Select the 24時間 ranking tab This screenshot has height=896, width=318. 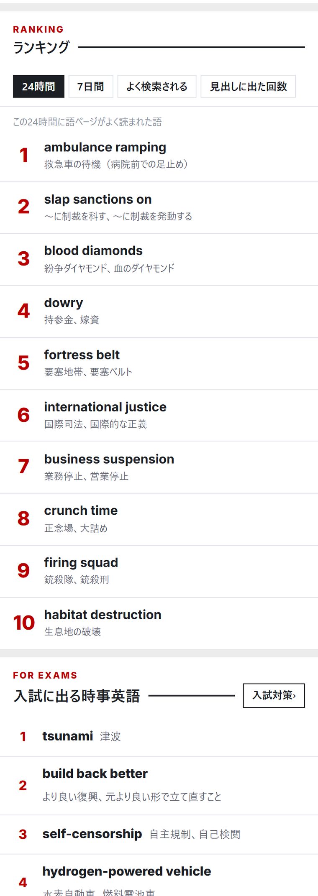tap(38, 87)
